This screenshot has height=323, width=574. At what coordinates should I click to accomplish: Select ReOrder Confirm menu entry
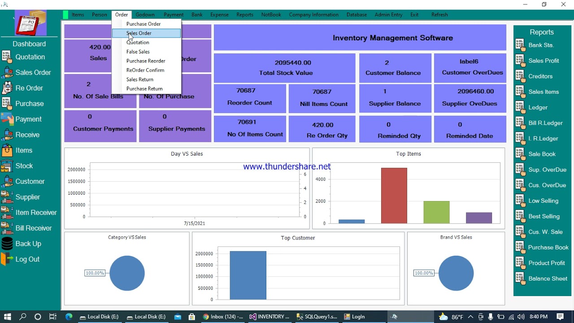(x=147, y=70)
